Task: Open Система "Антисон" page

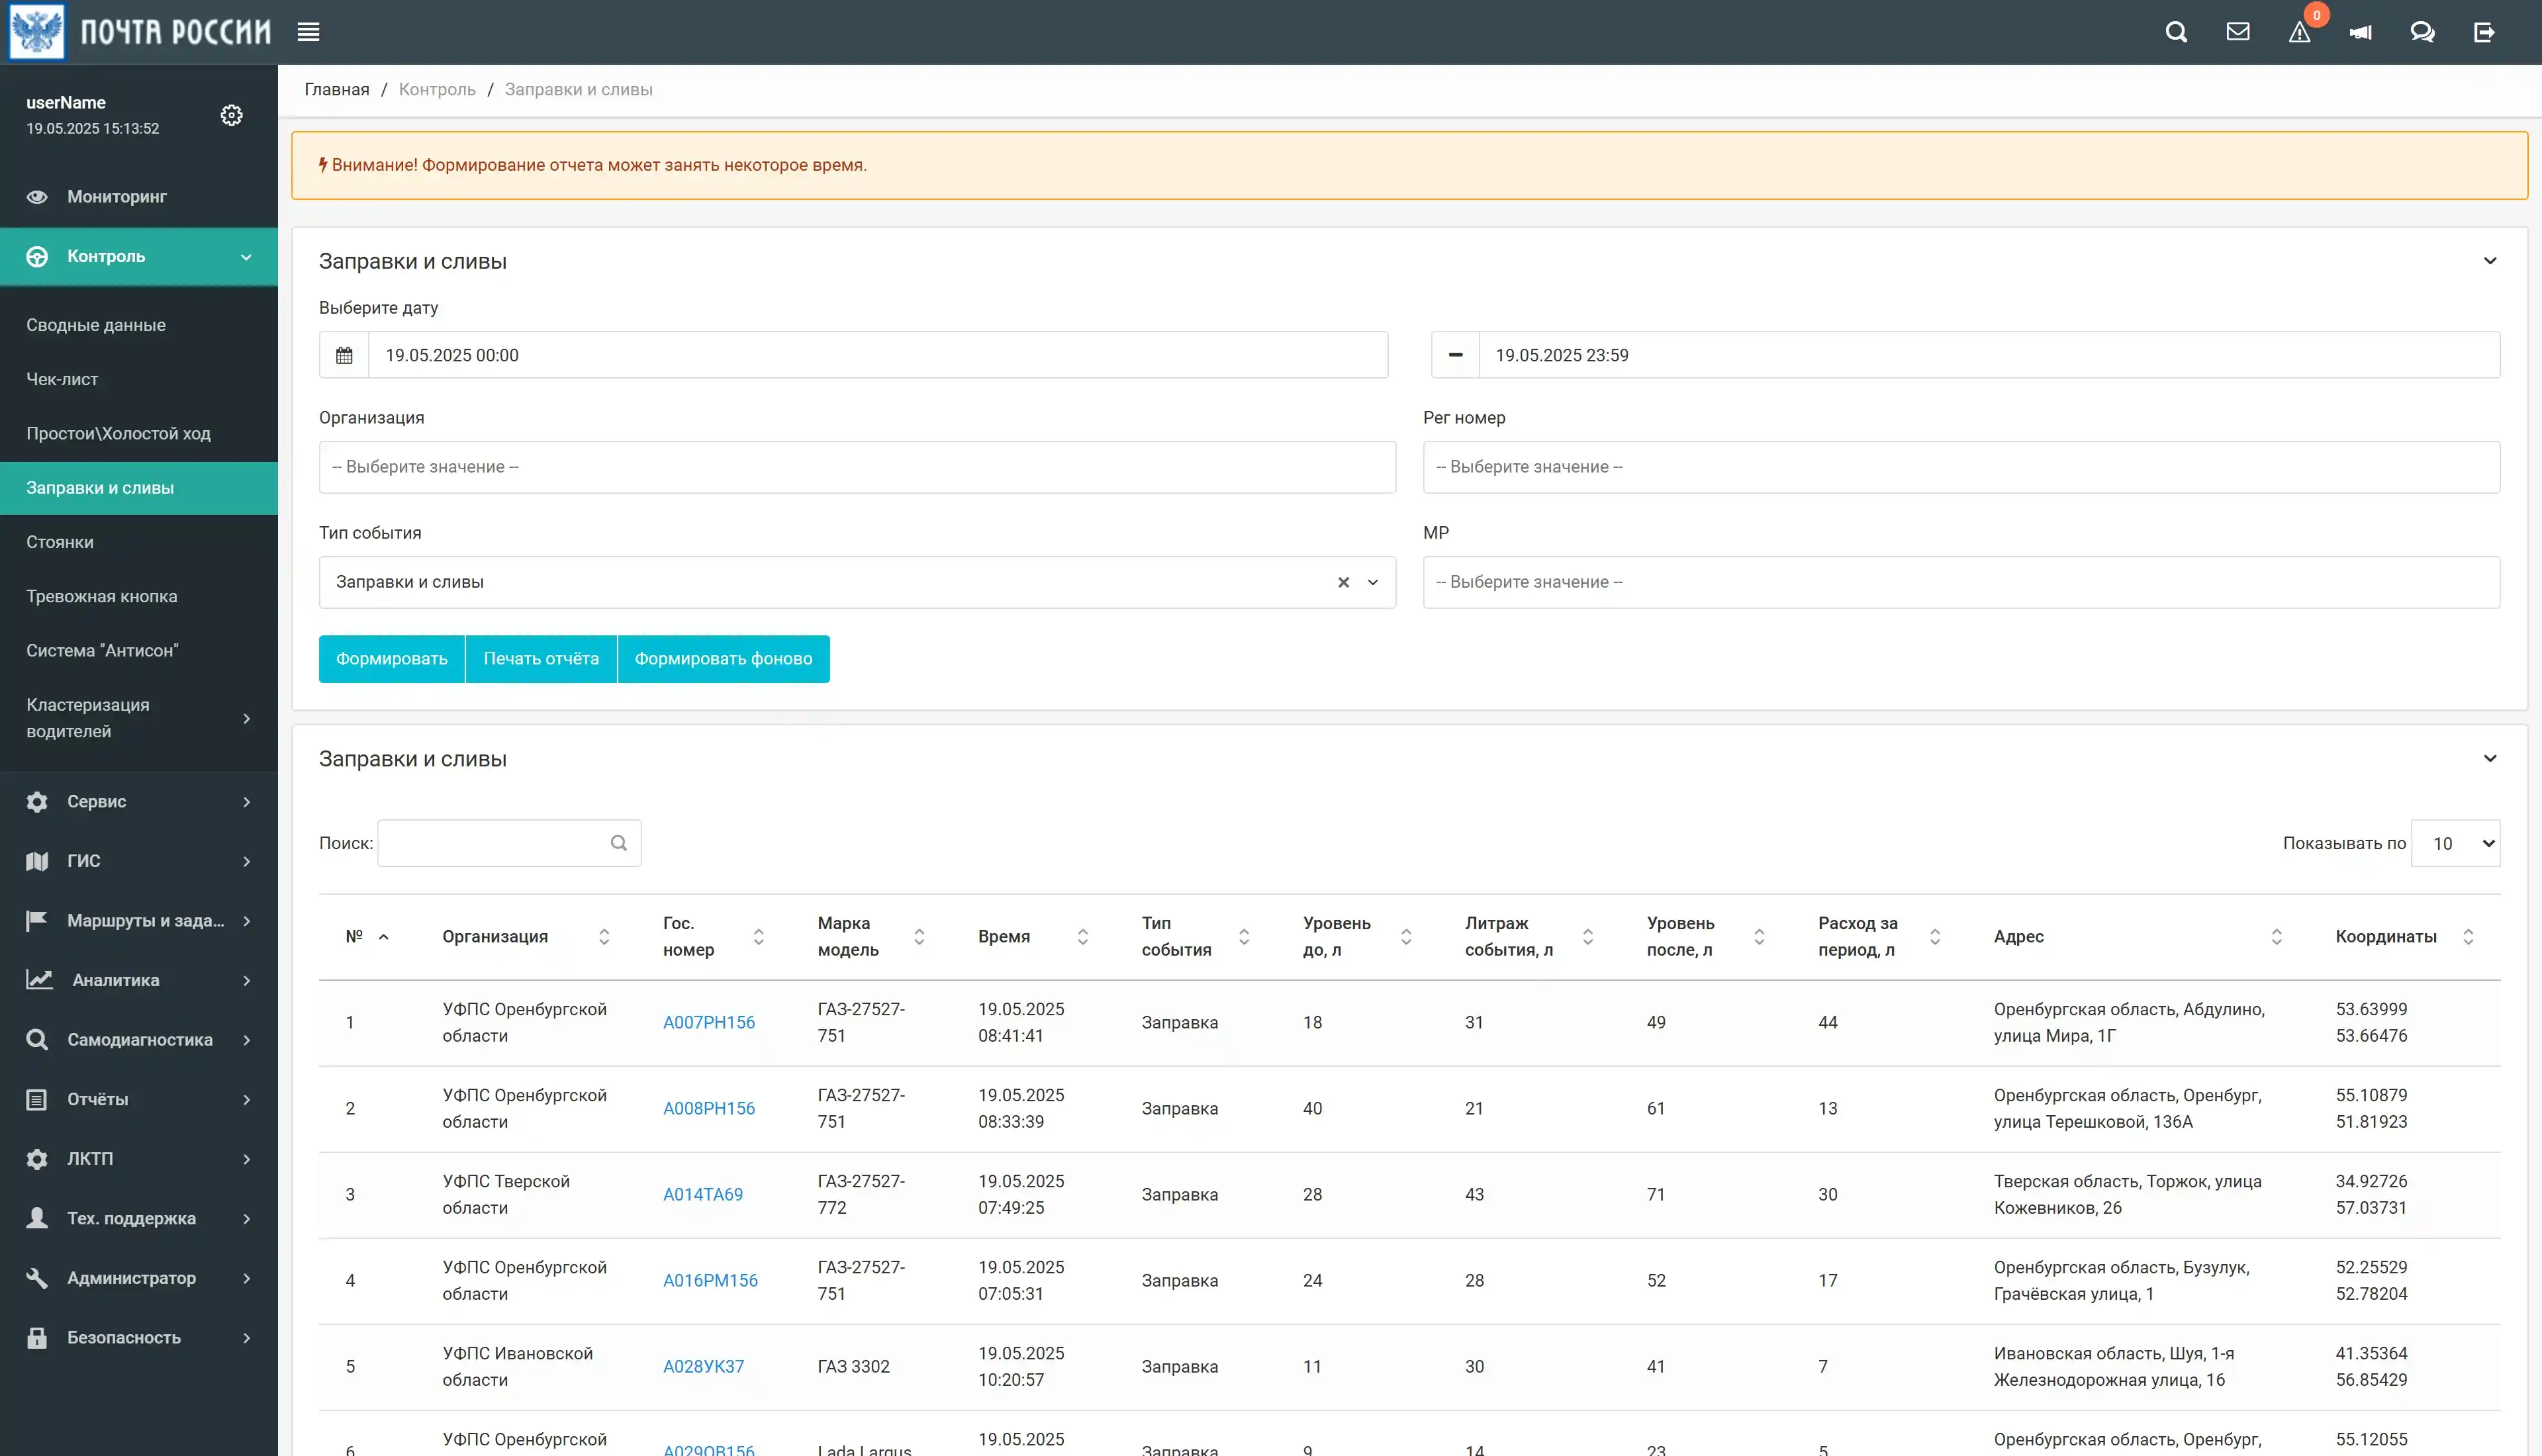Action: pos(102,650)
